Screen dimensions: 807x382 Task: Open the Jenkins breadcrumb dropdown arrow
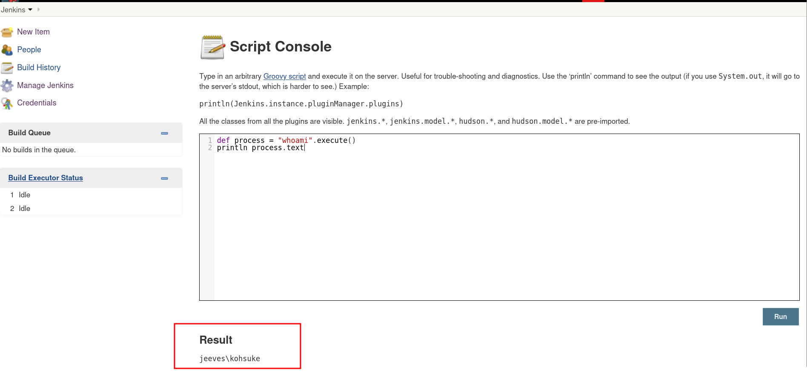click(30, 9)
